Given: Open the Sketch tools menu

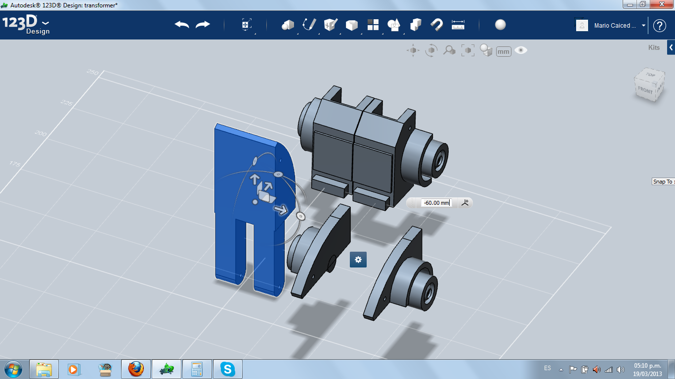Looking at the screenshot, I should [309, 25].
